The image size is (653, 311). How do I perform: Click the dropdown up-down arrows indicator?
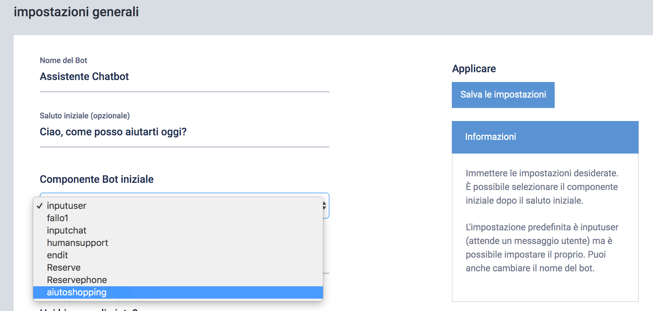tap(325, 206)
